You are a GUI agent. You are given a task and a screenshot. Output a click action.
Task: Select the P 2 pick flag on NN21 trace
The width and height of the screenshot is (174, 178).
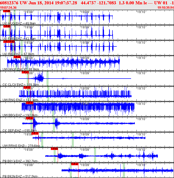point(17,57)
